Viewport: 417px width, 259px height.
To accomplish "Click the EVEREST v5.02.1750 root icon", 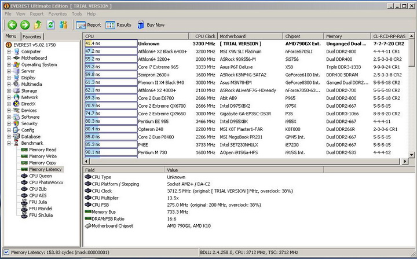I will [9, 45].
